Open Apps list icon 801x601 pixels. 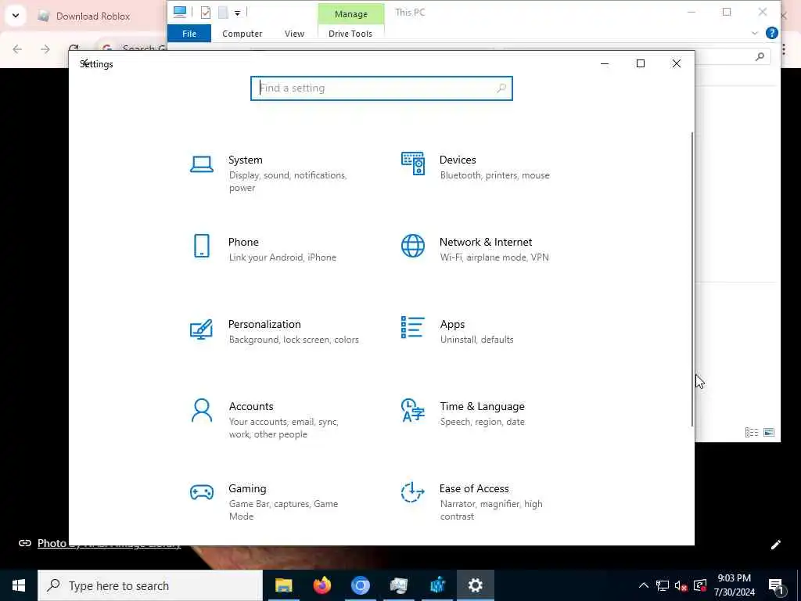coord(413,327)
